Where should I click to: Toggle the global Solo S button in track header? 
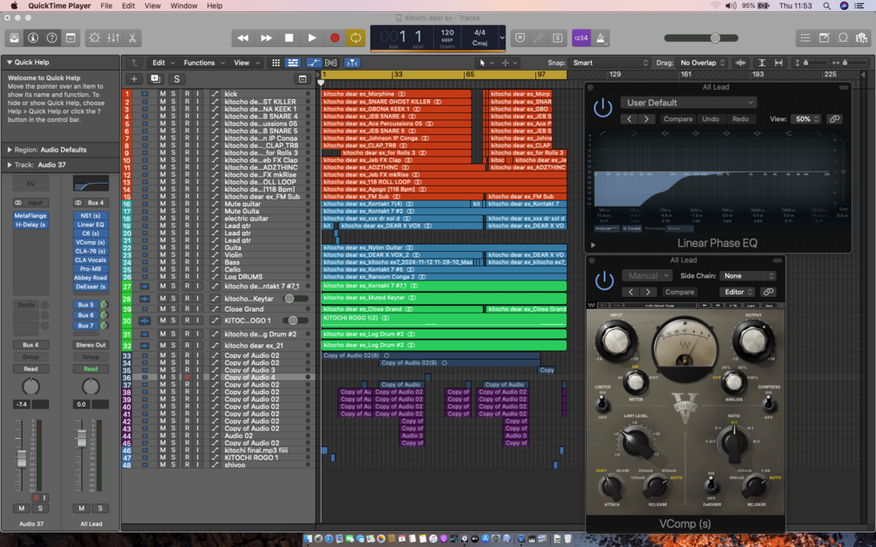click(x=177, y=78)
